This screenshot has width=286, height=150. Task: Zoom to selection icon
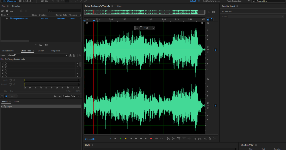tap(204, 139)
